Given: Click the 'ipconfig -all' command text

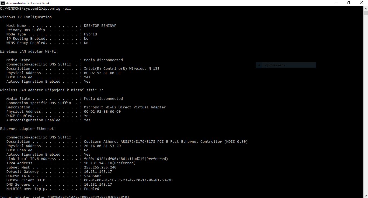Looking at the screenshot, I should [x=57, y=9].
